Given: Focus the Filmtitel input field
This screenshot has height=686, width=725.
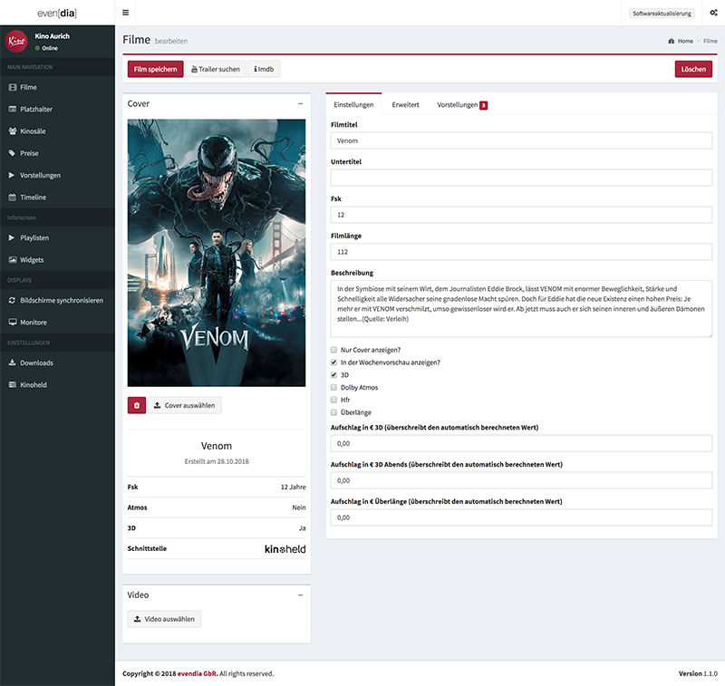Looking at the screenshot, I should click(x=521, y=141).
